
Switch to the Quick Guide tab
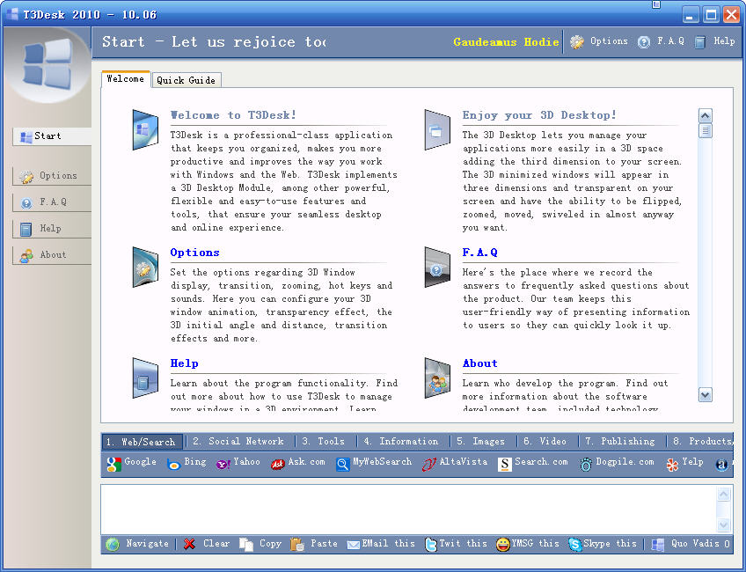click(186, 80)
